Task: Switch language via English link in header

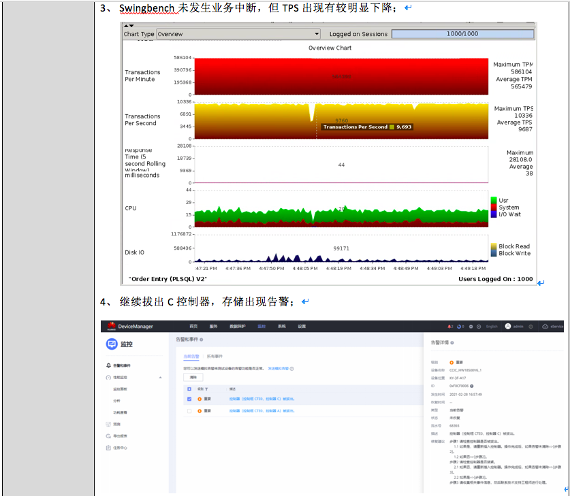Action: point(492,327)
